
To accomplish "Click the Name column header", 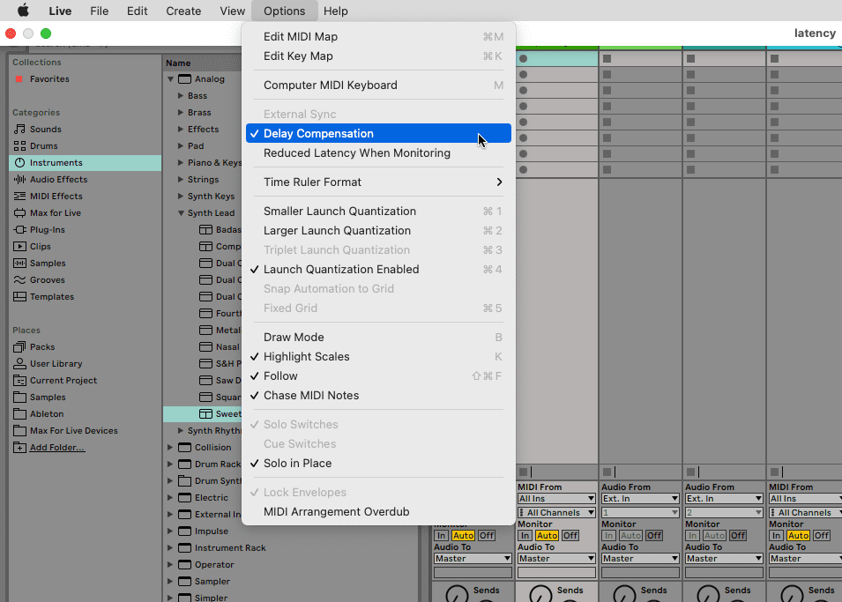I will pyautogui.click(x=178, y=63).
